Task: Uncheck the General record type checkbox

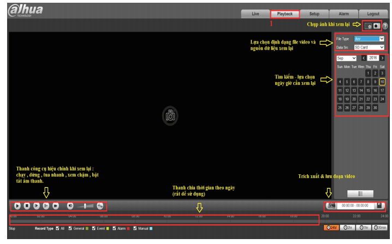Action: click(70, 228)
